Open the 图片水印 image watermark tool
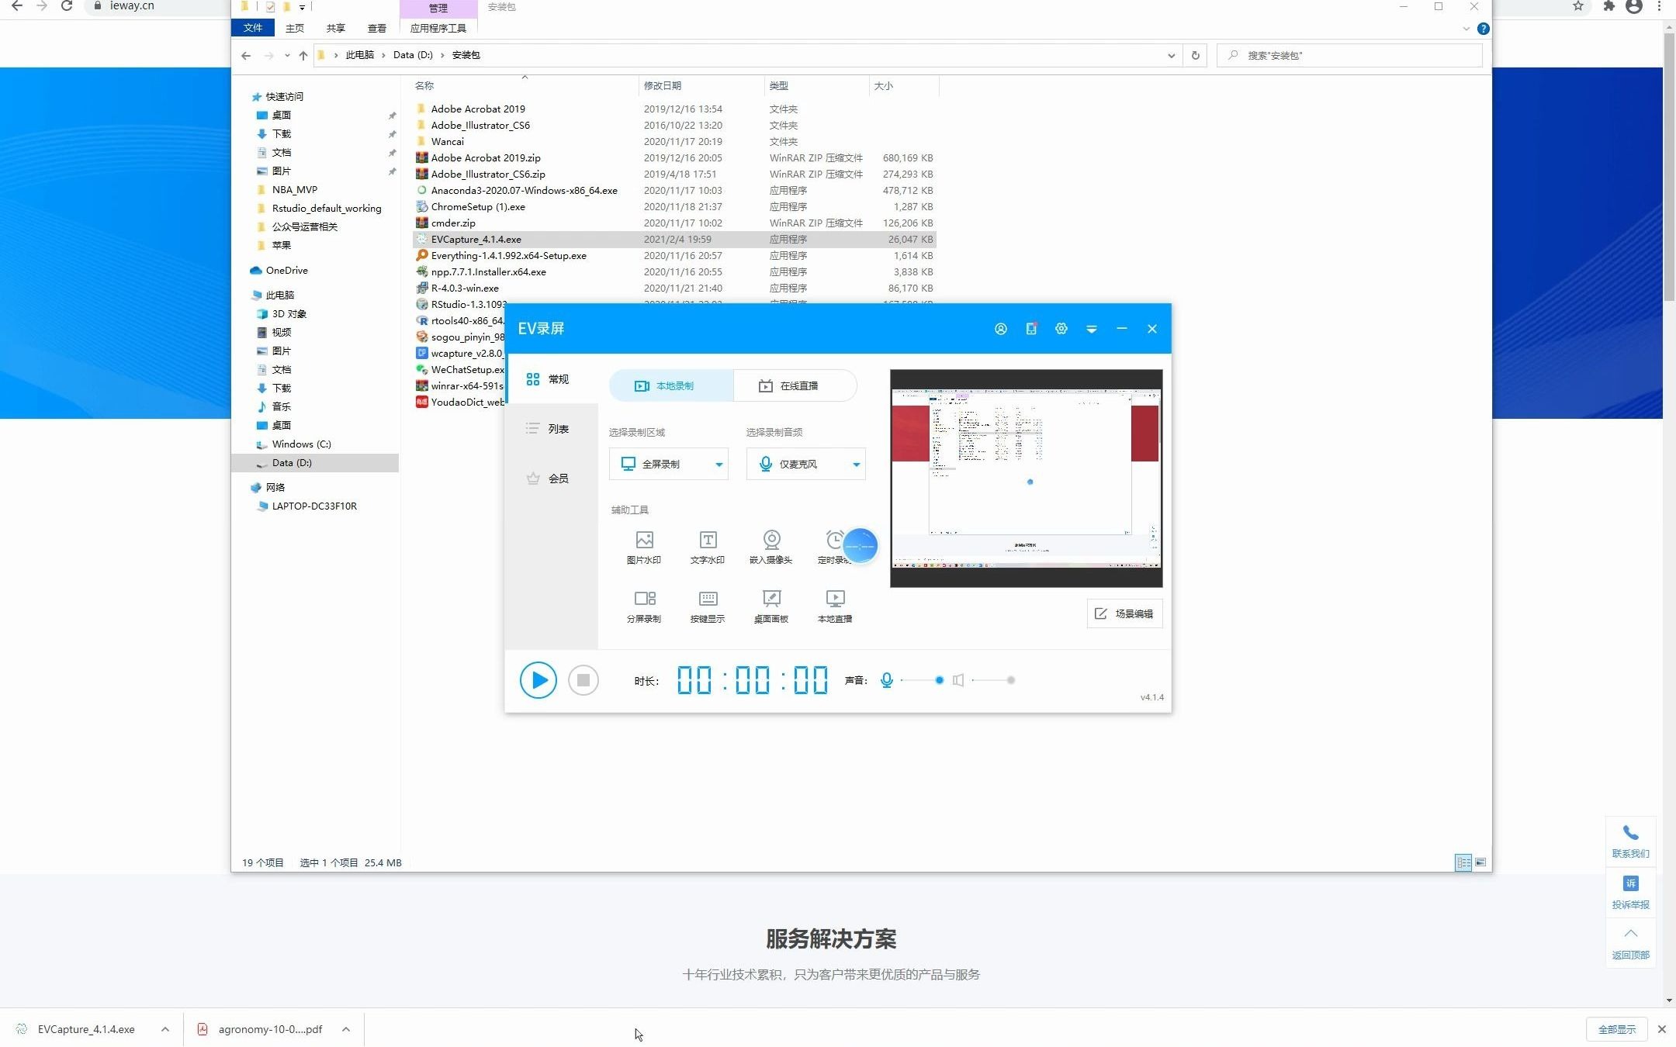 click(x=644, y=548)
